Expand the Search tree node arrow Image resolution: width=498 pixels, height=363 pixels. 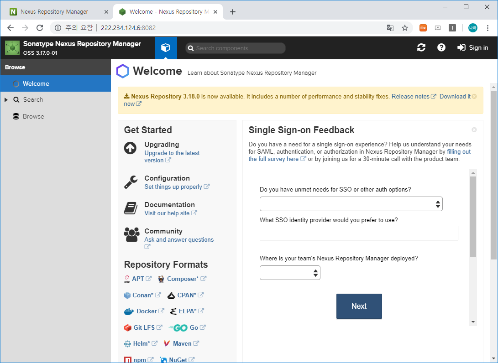(6, 99)
